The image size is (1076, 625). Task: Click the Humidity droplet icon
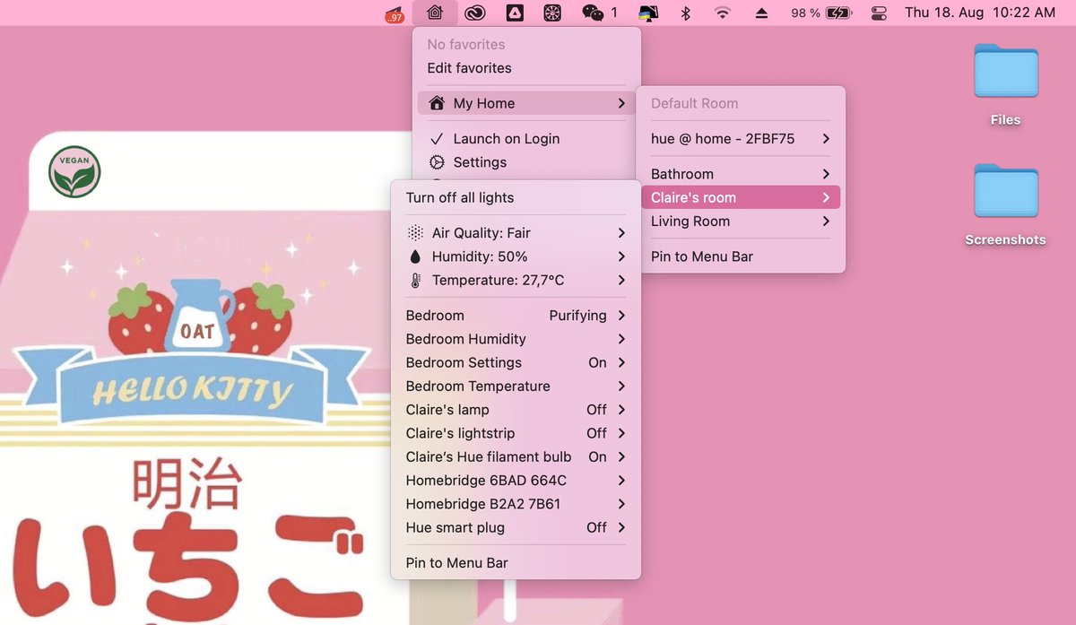pos(415,256)
